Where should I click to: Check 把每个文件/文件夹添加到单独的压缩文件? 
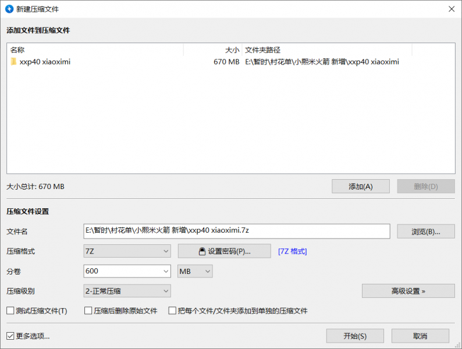[172, 311]
